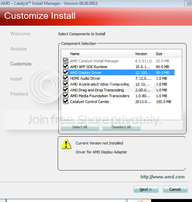Uncheck Catalyst Control Center checkbox
The width and height of the screenshot is (192, 202).
(66, 102)
